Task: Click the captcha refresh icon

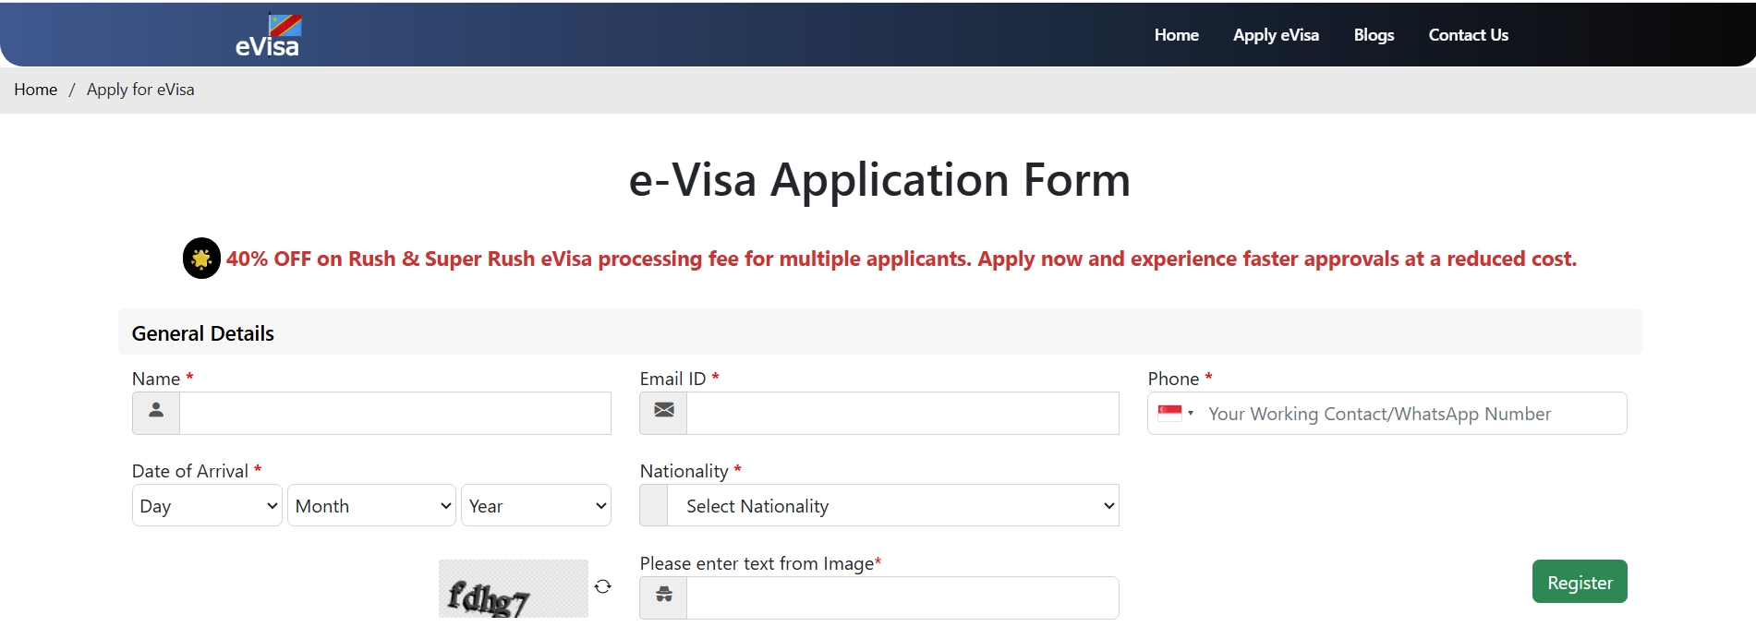Action: point(603,586)
